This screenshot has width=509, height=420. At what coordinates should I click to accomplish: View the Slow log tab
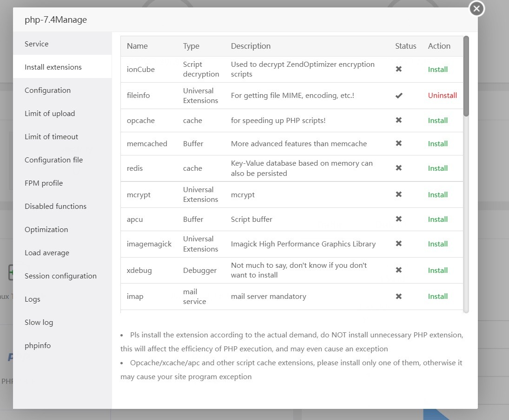39,323
